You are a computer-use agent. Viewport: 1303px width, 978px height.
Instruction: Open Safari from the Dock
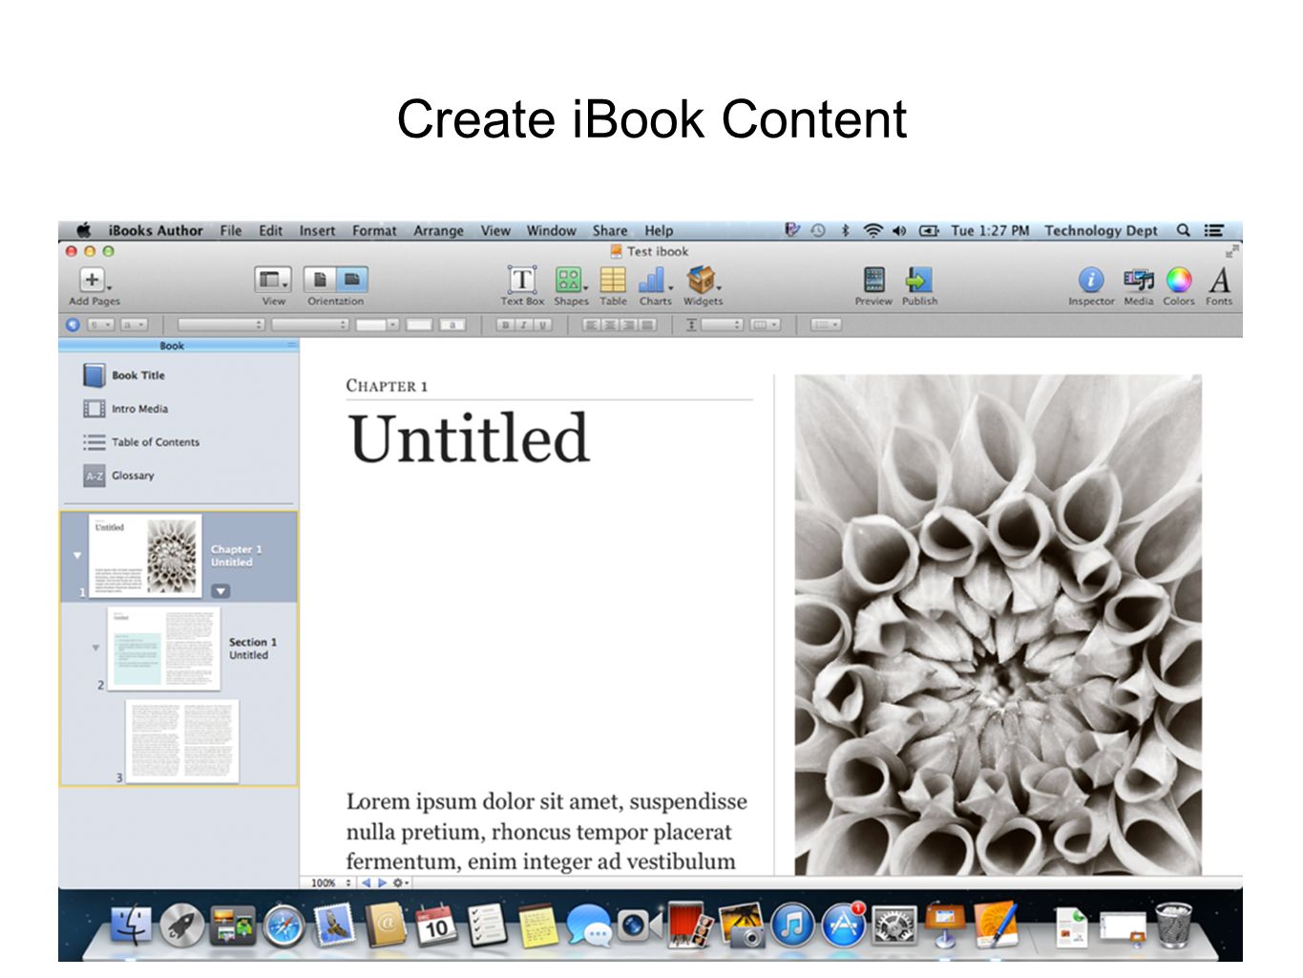pos(284,925)
